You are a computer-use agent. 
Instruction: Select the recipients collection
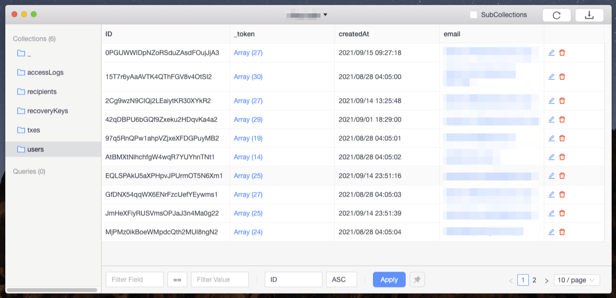tap(41, 91)
